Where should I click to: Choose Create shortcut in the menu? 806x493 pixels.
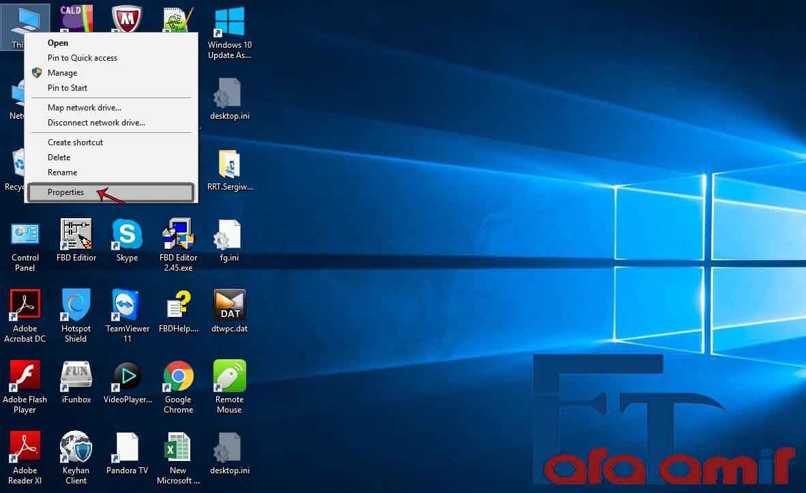pos(111,143)
